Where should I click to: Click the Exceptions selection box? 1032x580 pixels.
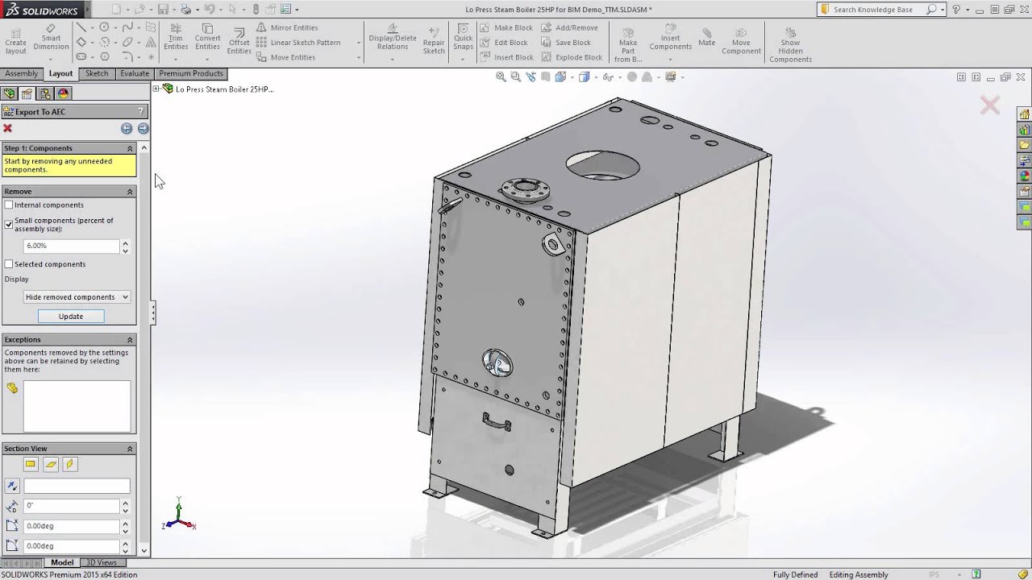[77, 407]
